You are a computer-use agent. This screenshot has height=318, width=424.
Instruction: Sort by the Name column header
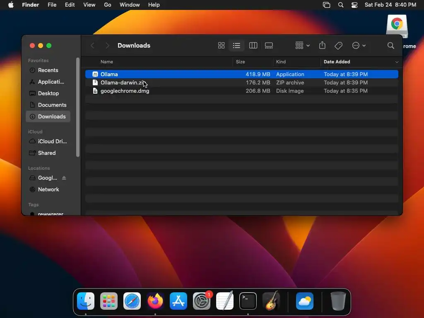pyautogui.click(x=107, y=62)
